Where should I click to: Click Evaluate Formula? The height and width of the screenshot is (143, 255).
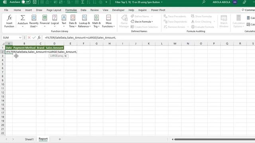(203, 27)
